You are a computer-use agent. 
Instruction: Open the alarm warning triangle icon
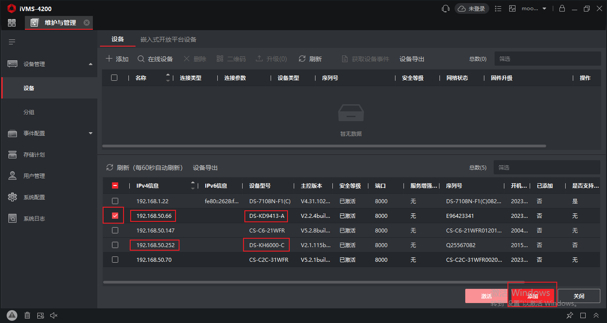coord(12,315)
